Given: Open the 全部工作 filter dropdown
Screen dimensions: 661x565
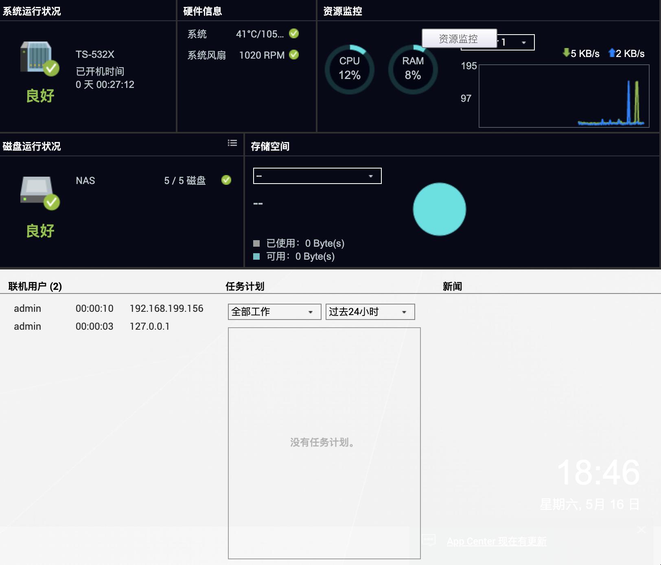Looking at the screenshot, I should pyautogui.click(x=274, y=312).
